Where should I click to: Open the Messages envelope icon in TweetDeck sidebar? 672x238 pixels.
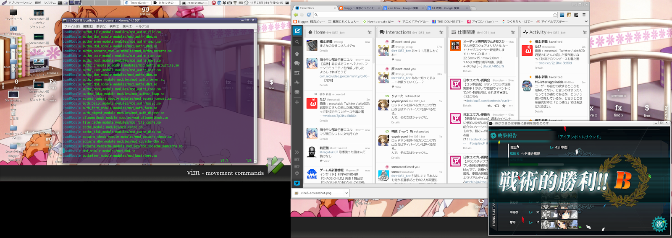pyautogui.click(x=297, y=92)
